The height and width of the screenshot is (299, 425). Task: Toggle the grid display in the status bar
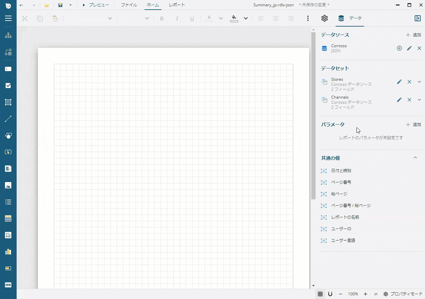(320, 294)
